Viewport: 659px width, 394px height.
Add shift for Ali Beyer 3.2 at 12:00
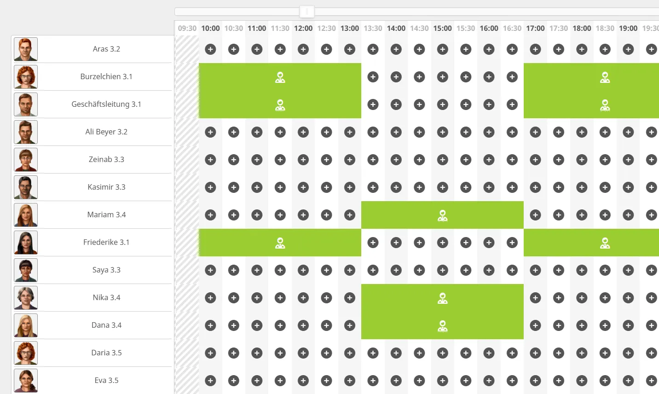pyautogui.click(x=303, y=132)
